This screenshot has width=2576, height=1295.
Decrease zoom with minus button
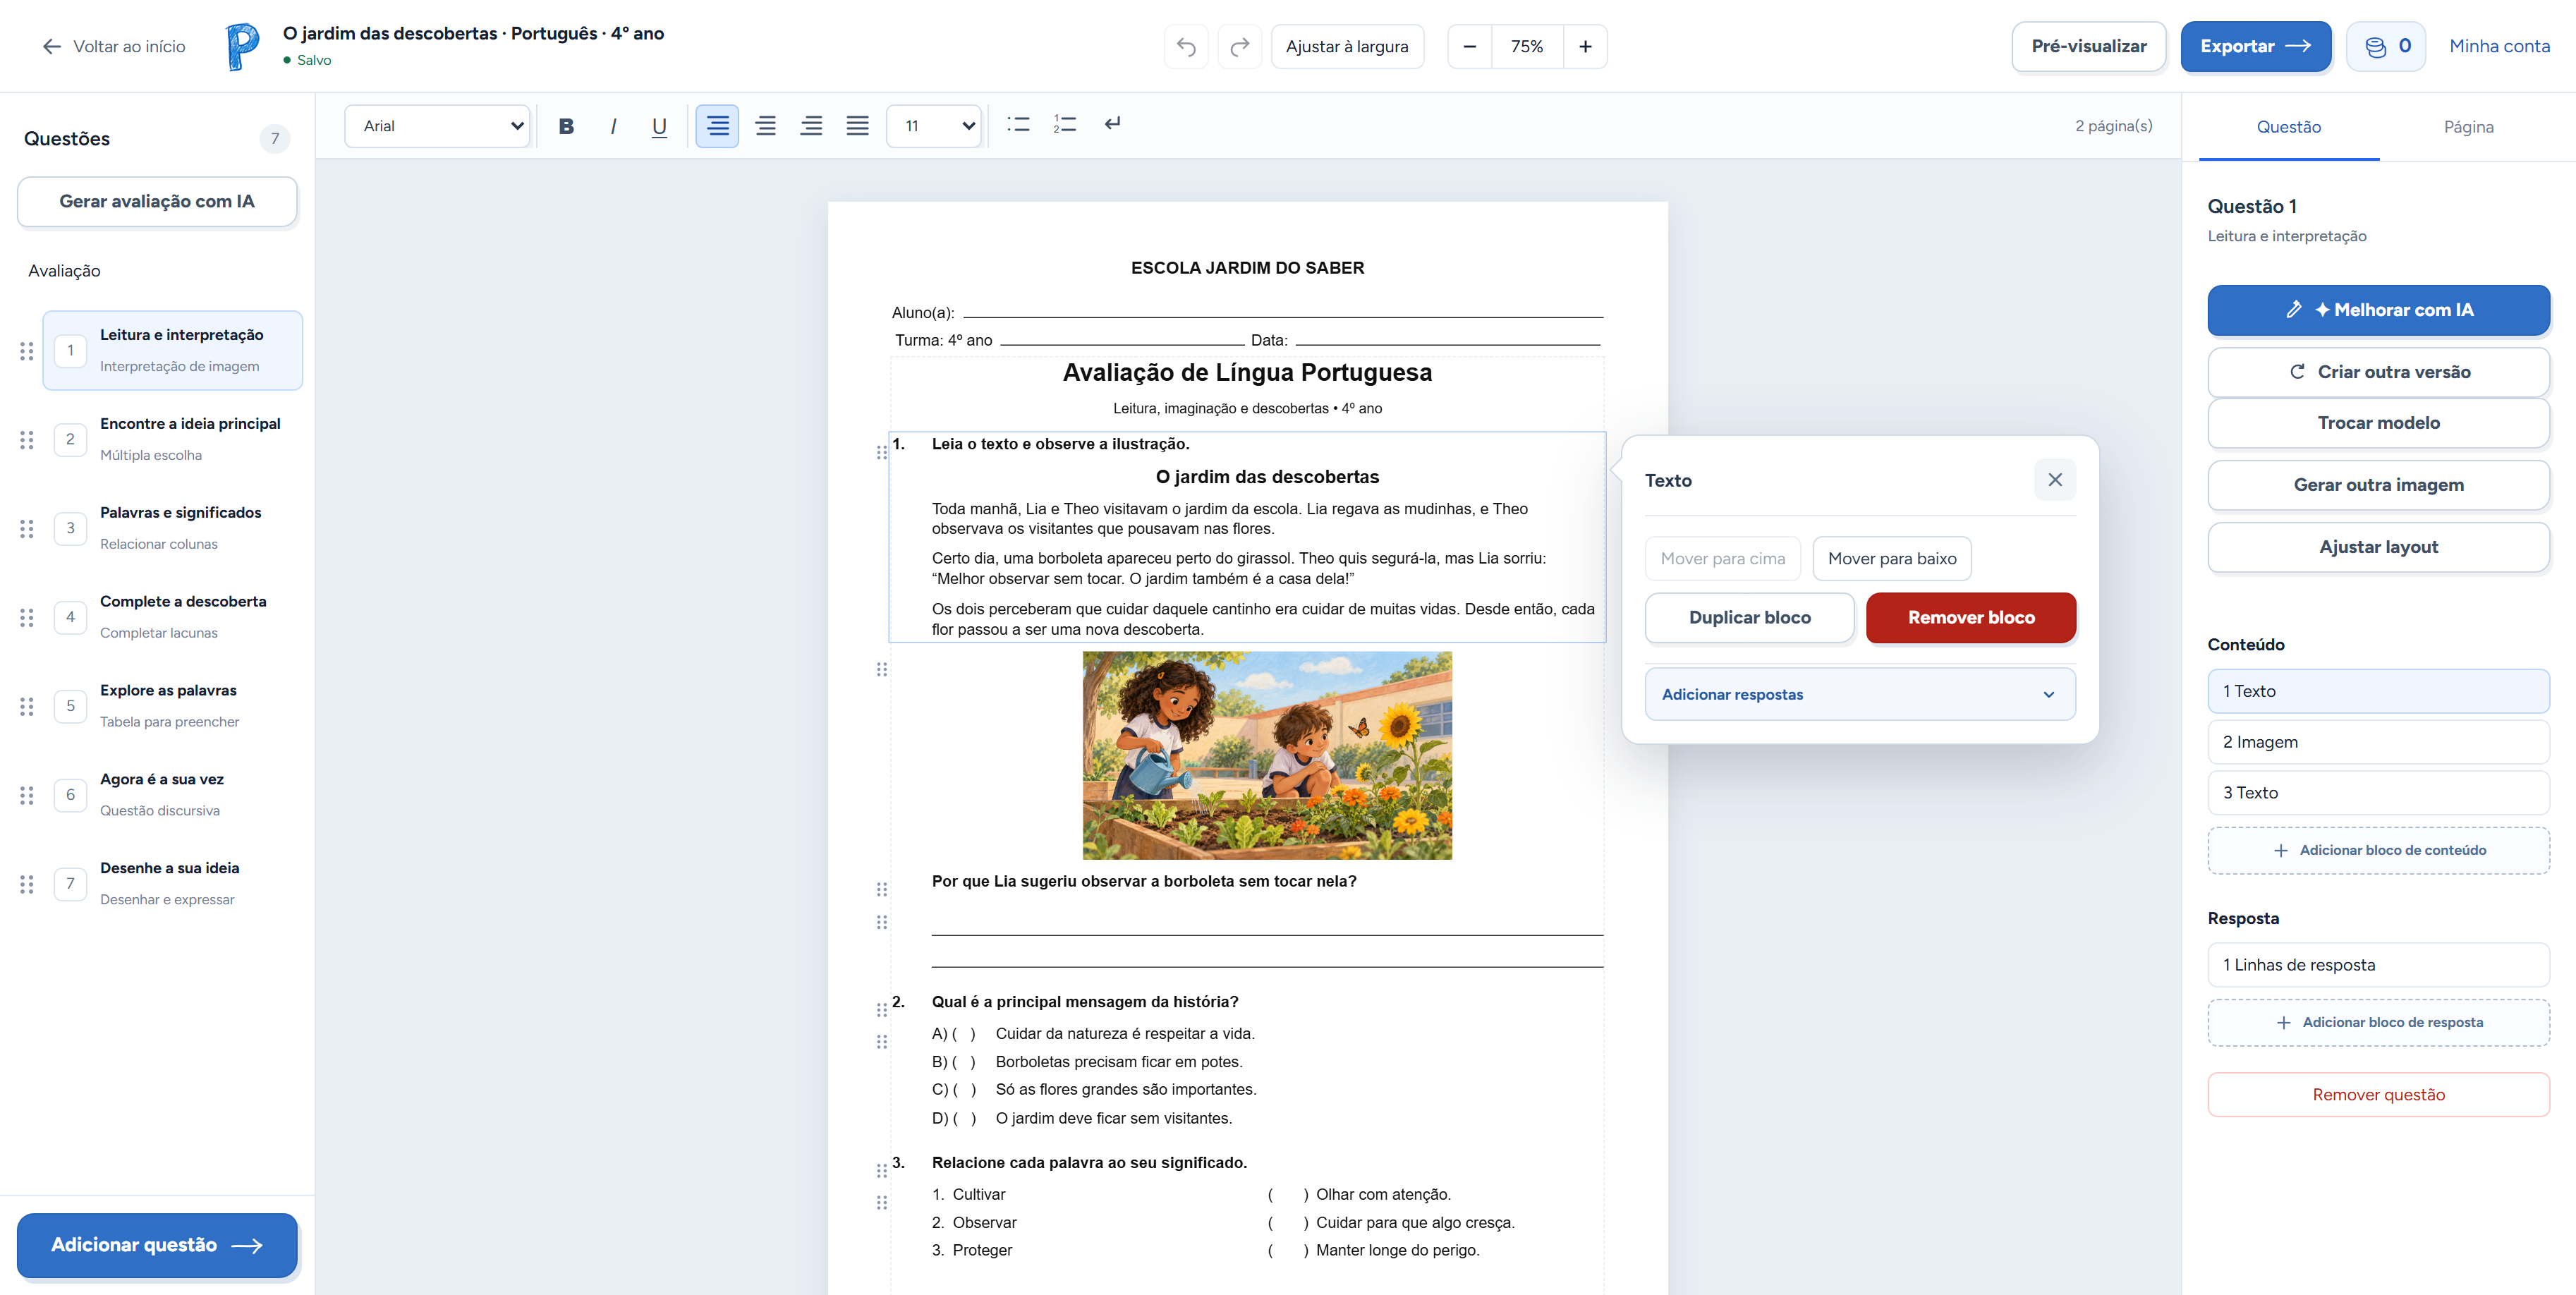[x=1469, y=47]
